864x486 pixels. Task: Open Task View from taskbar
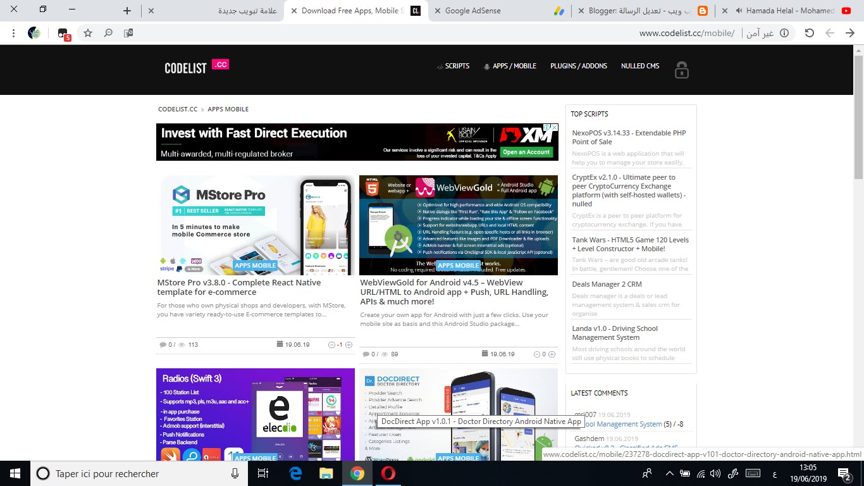(x=264, y=473)
